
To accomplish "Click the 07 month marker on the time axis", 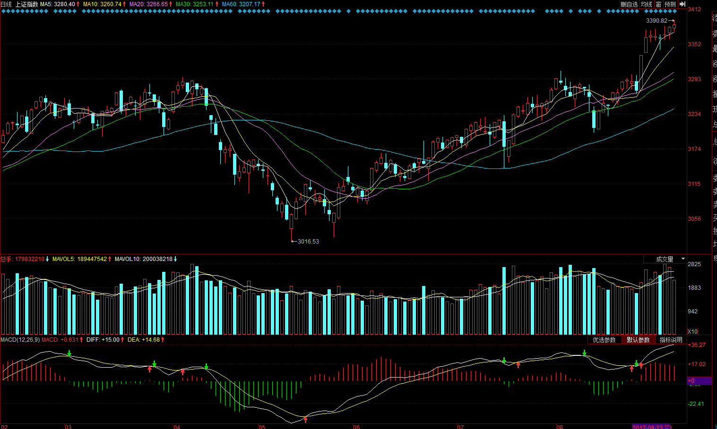I will 460,427.
